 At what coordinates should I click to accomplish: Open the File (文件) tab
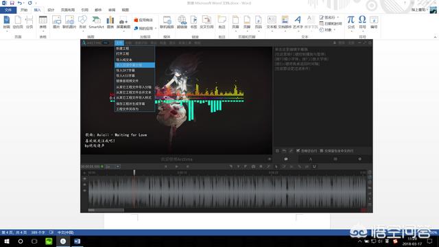point(8,10)
